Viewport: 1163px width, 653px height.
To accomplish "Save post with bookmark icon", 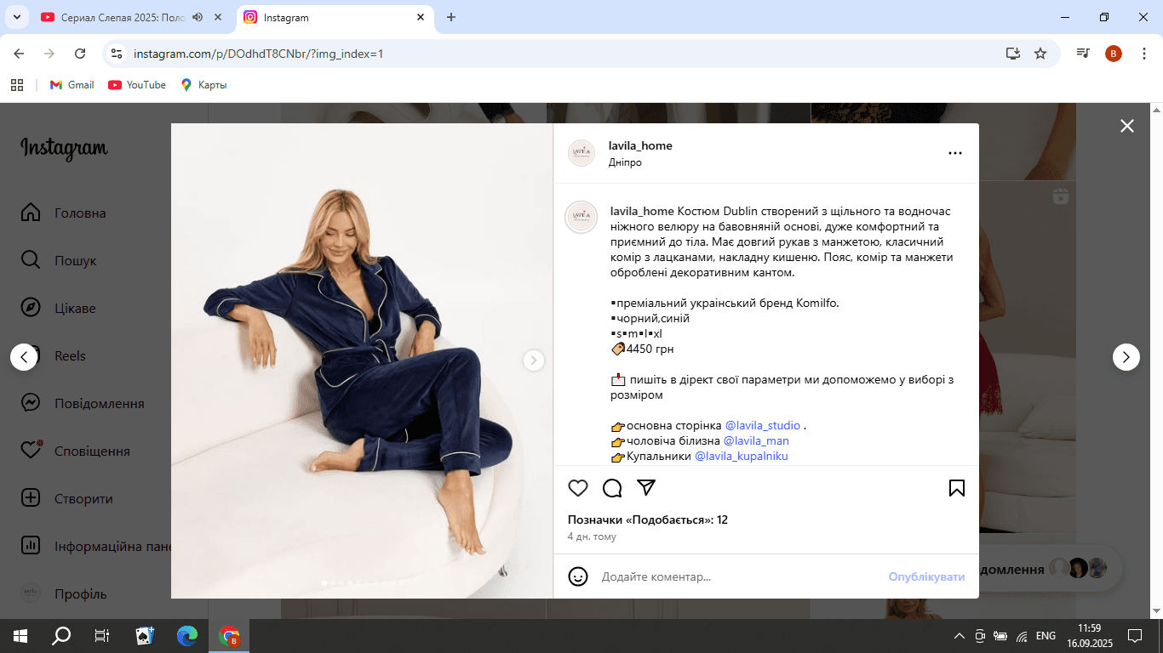I will point(956,488).
